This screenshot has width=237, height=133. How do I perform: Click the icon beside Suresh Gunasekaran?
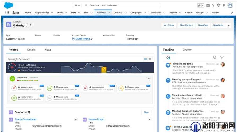pos(11,119)
